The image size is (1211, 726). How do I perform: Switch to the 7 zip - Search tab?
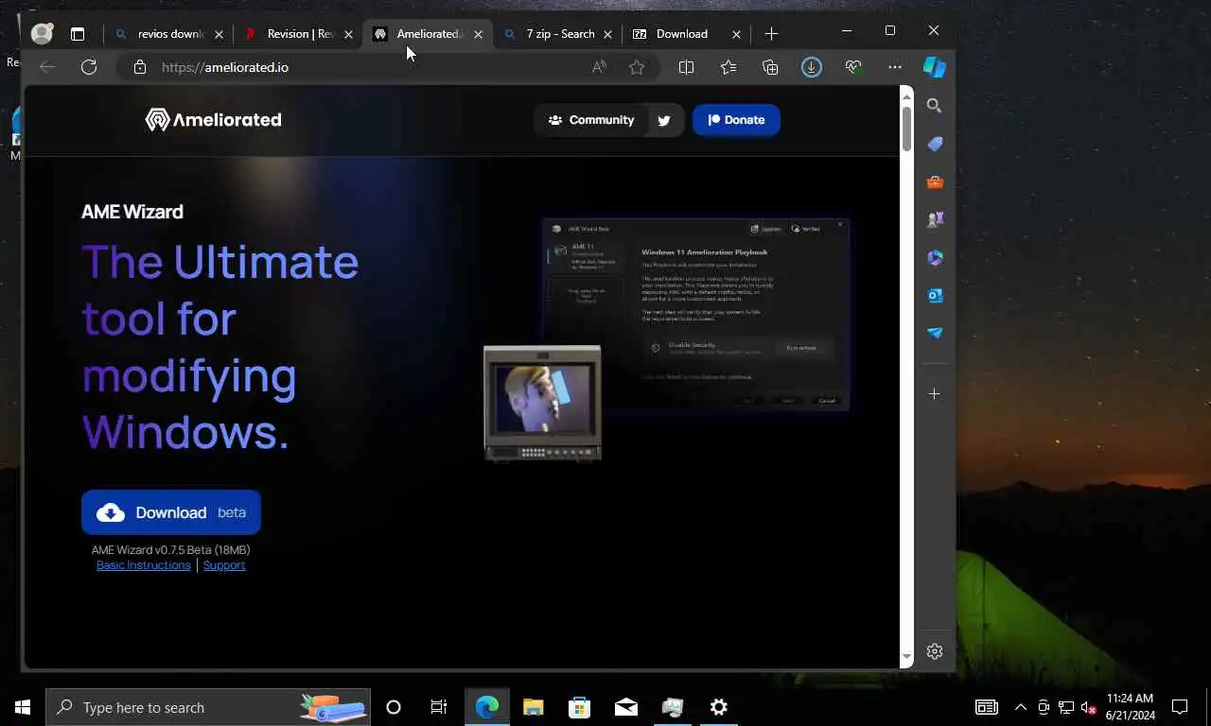click(x=558, y=34)
